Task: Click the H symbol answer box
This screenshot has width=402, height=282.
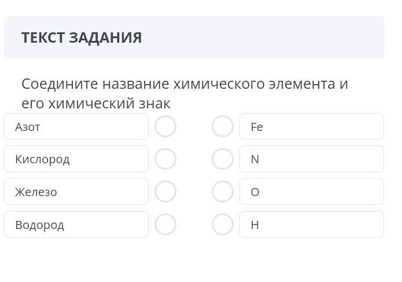Action: (312, 225)
